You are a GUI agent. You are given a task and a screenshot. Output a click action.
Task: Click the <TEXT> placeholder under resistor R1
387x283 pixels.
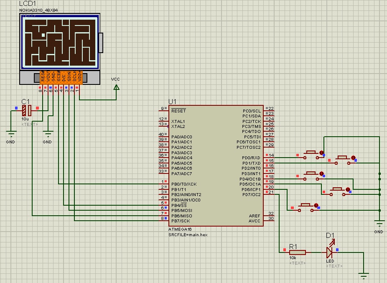(298, 263)
